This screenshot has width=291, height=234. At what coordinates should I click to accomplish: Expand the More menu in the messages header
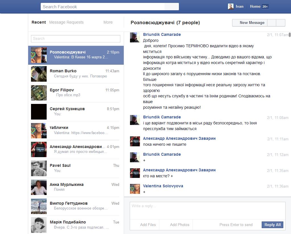pyautogui.click(x=108, y=22)
